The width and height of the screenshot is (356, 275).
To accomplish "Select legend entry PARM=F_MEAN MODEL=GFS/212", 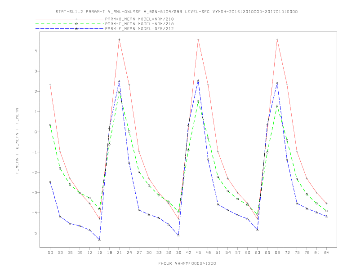I will [139, 29].
